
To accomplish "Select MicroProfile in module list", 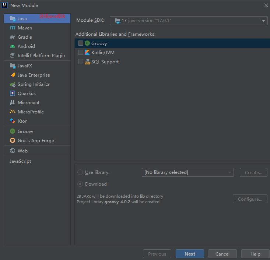I will [37, 112].
